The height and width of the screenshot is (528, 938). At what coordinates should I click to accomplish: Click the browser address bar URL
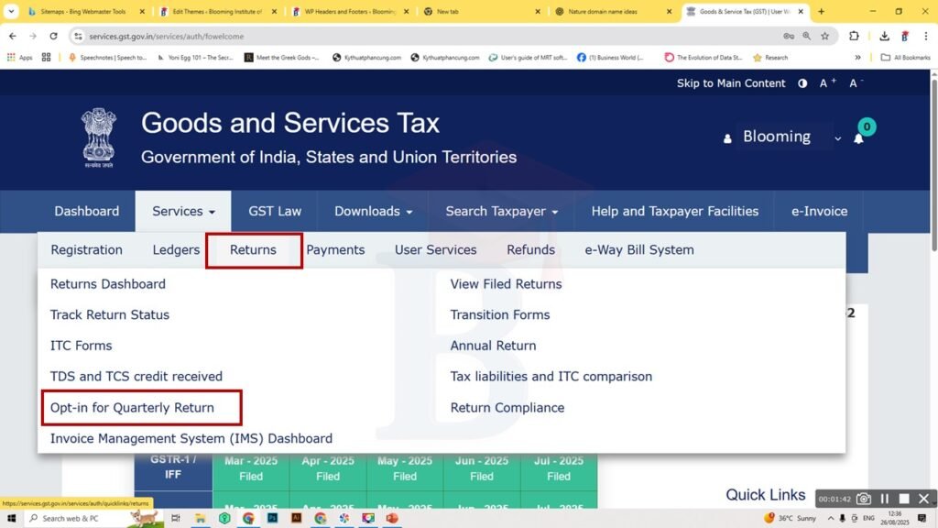tap(166, 37)
